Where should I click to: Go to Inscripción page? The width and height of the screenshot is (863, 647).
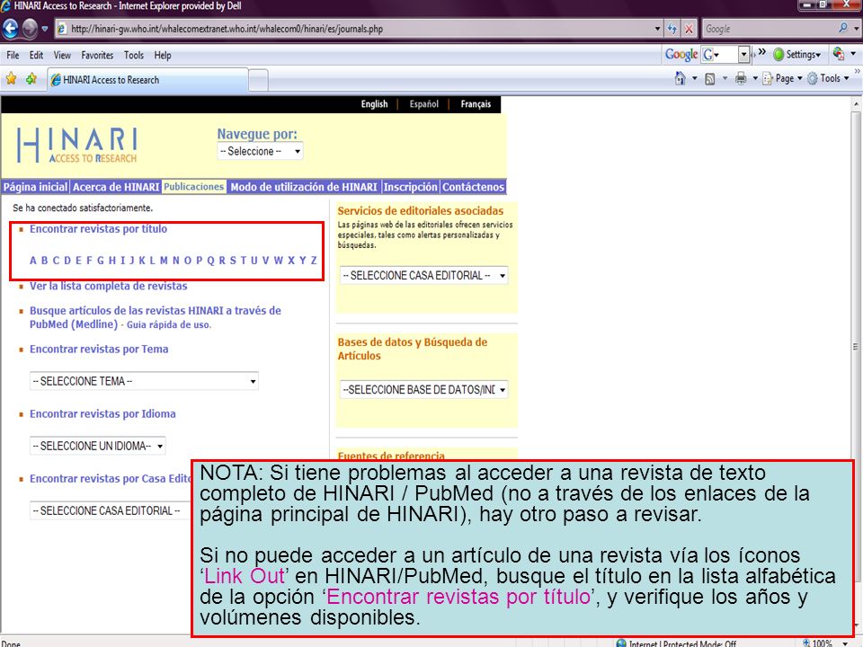point(410,187)
